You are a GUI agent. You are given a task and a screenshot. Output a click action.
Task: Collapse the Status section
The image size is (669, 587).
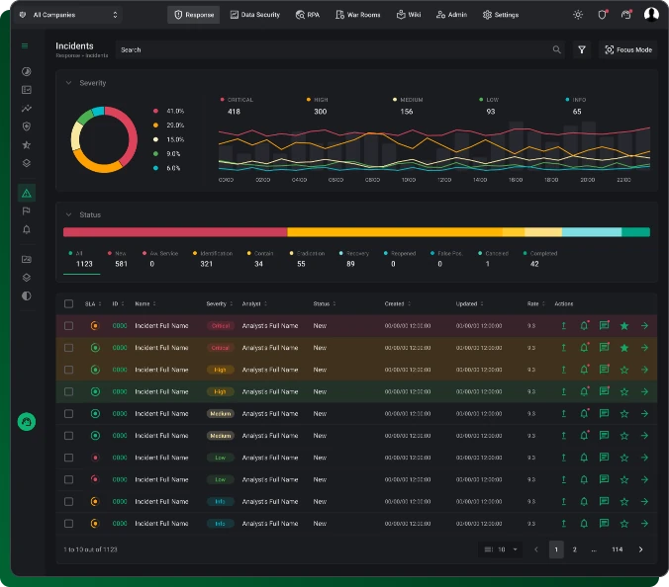coord(68,214)
